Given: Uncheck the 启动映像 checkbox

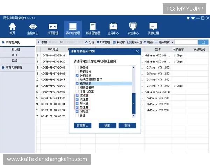Looking at the screenshot, I should point(77,84).
